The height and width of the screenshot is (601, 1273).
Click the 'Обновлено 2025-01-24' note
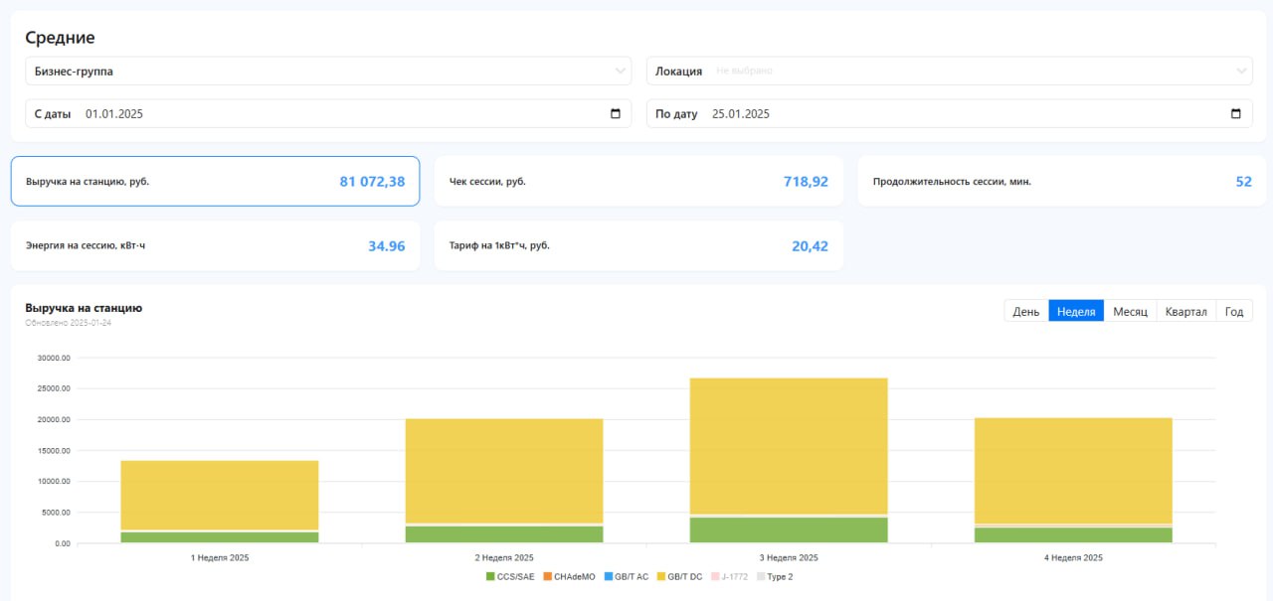68,323
